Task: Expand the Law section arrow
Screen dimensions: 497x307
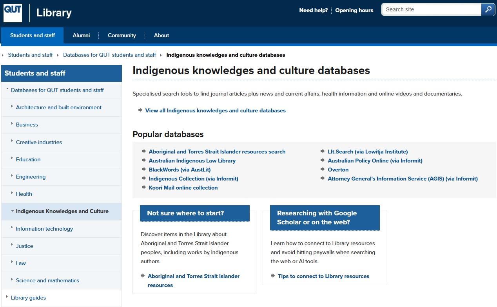Action: [12, 262]
